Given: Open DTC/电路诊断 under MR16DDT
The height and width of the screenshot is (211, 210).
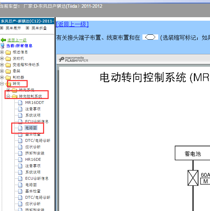Looking at the screenshot, I should coord(38,141).
